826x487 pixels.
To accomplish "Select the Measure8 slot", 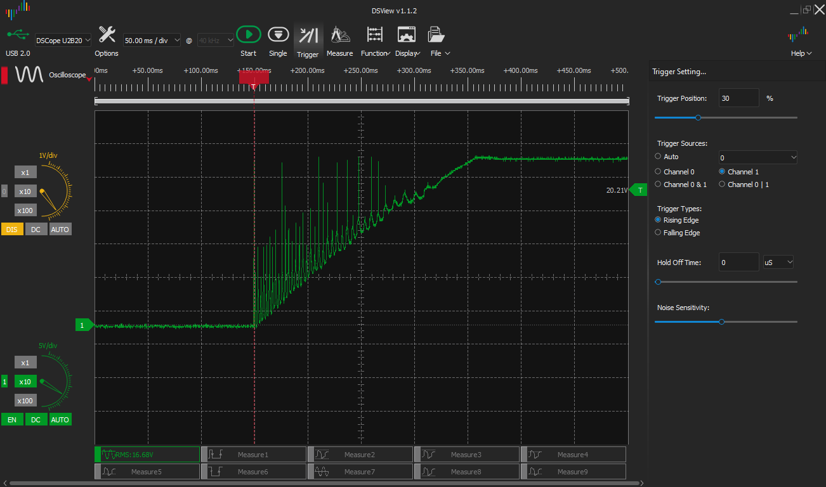I will coord(467,471).
